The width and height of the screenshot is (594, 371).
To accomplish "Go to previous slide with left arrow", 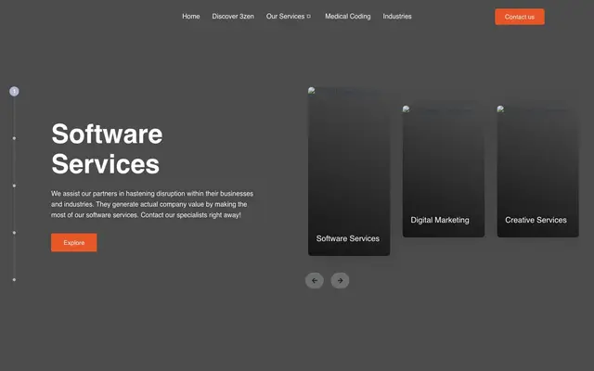I will point(315,280).
